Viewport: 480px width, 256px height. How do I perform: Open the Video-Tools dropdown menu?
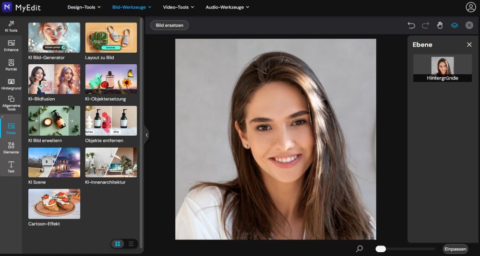pyautogui.click(x=178, y=7)
